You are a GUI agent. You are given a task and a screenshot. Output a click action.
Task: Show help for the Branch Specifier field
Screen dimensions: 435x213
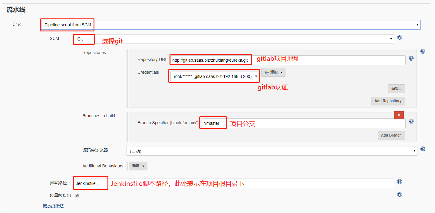(411, 121)
